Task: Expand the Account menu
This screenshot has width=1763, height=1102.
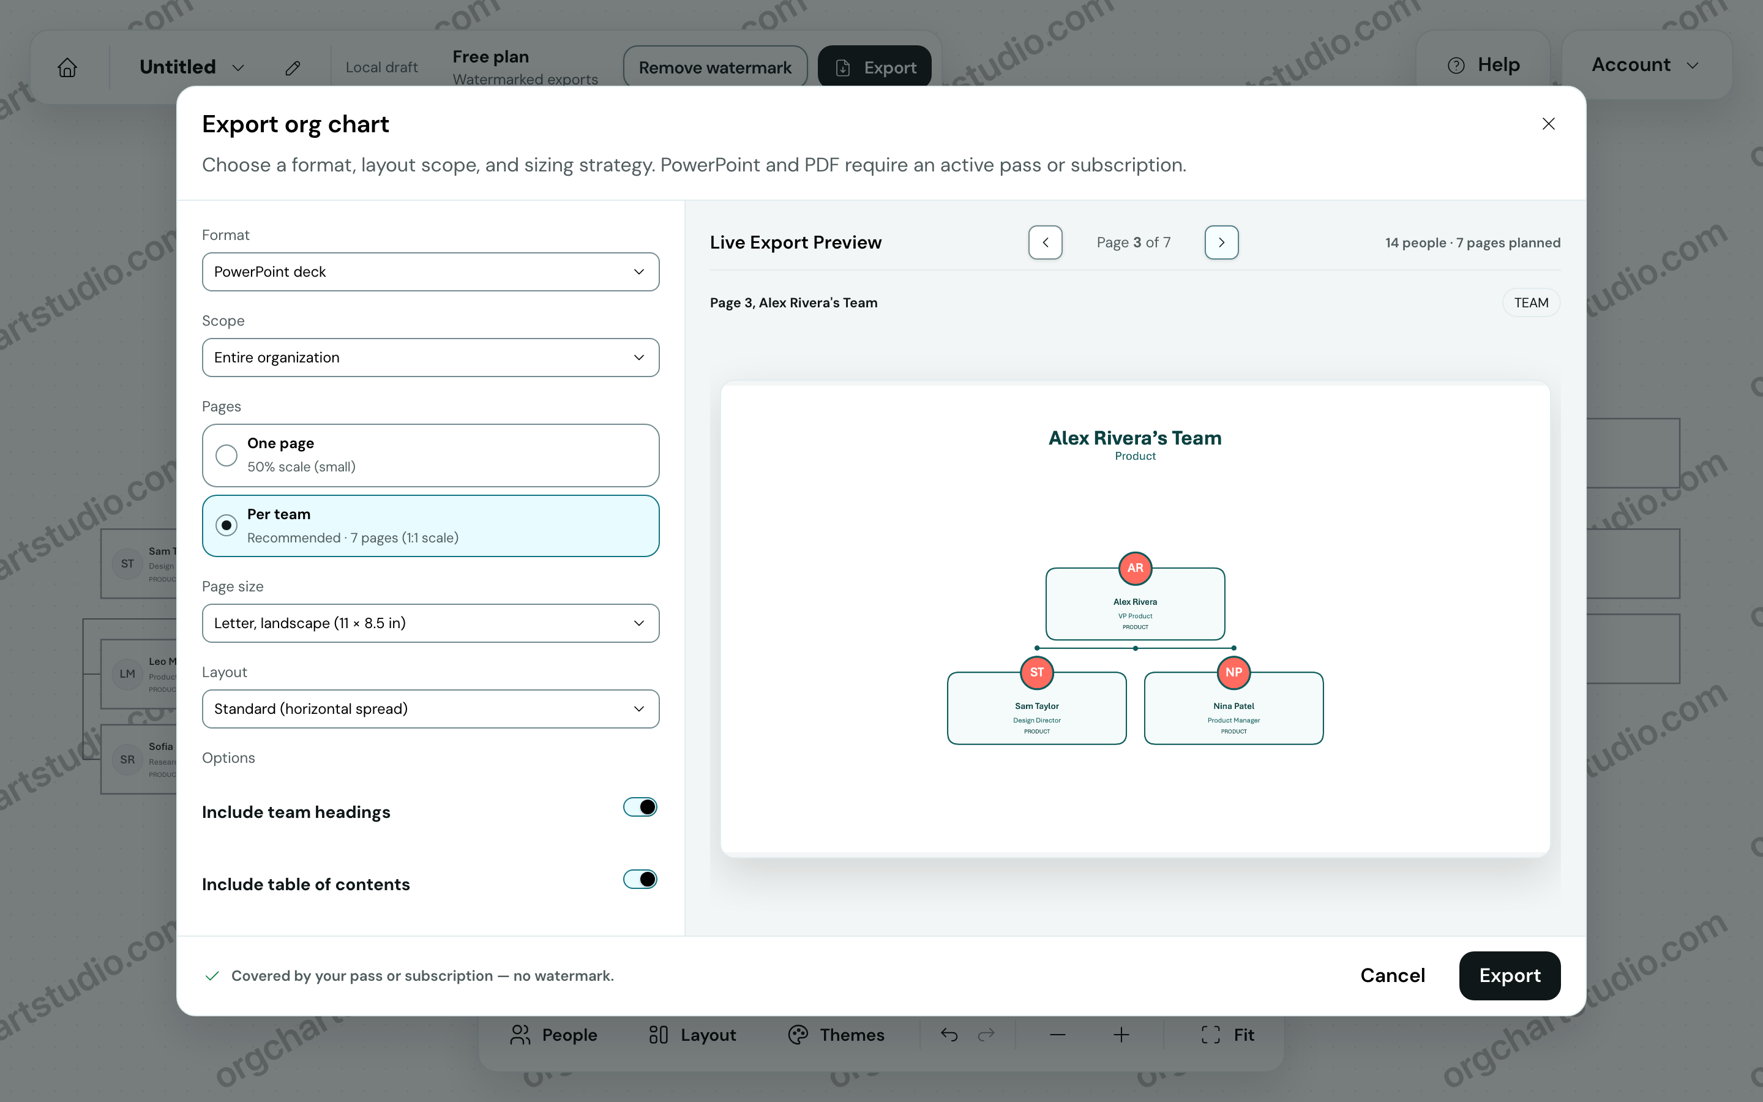Action: [1645, 65]
